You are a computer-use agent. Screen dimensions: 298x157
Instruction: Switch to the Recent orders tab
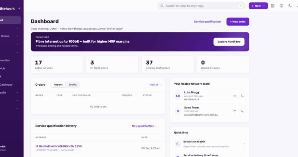point(58,85)
